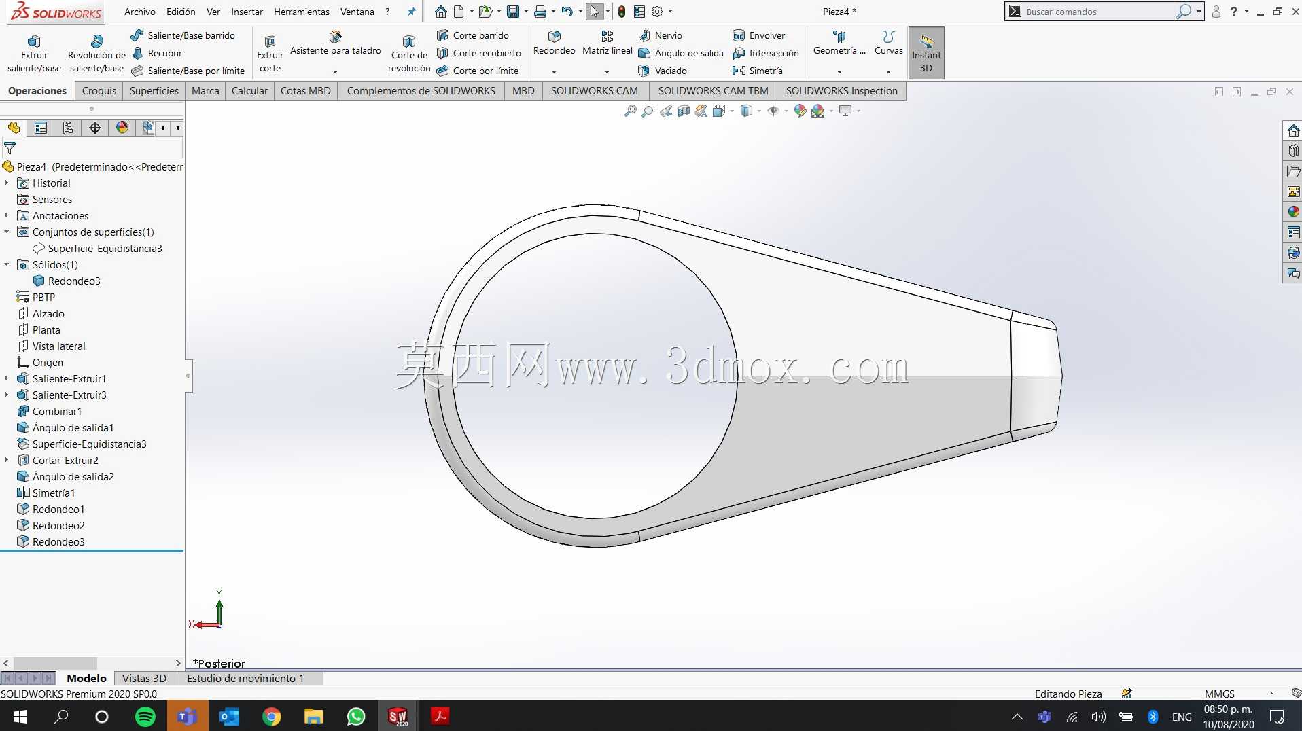The width and height of the screenshot is (1302, 731).
Task: Click the Recubrir tool
Action: coord(158,53)
